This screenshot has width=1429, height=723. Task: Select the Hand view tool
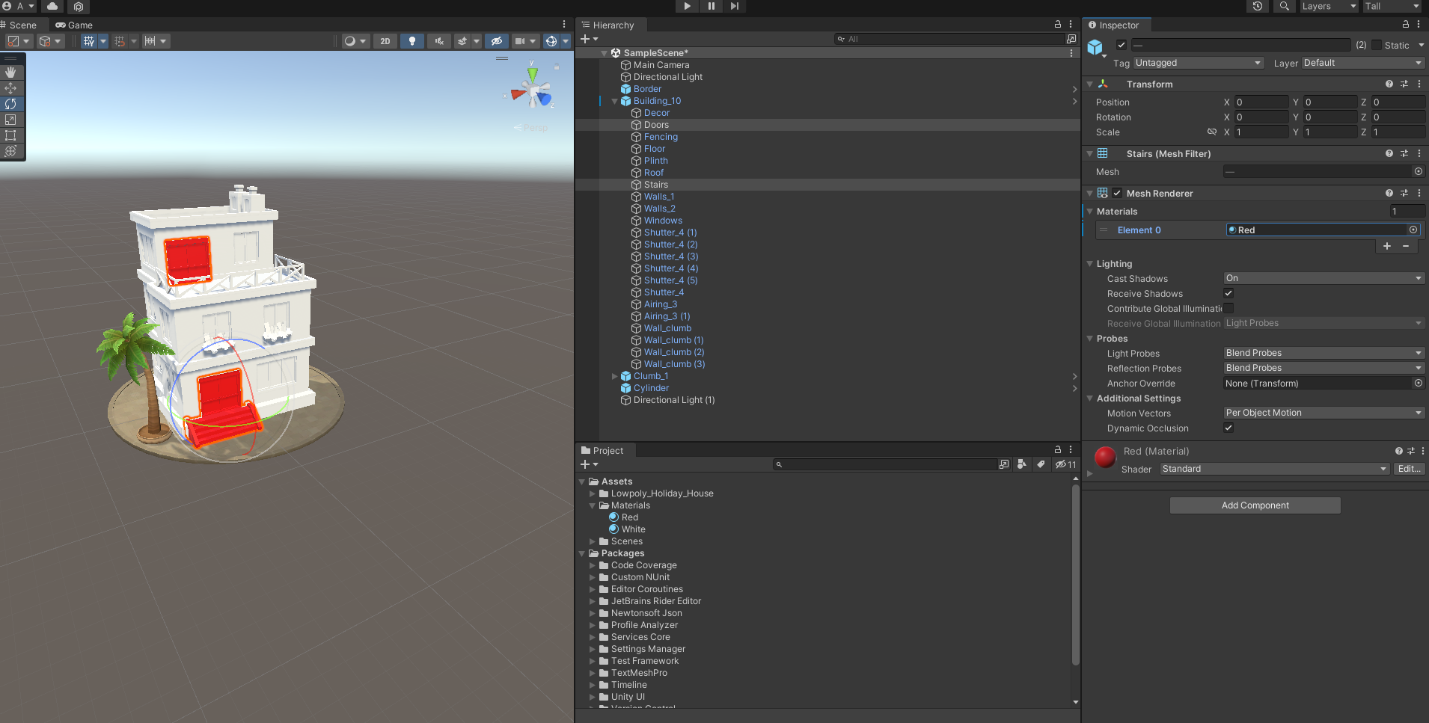10,73
